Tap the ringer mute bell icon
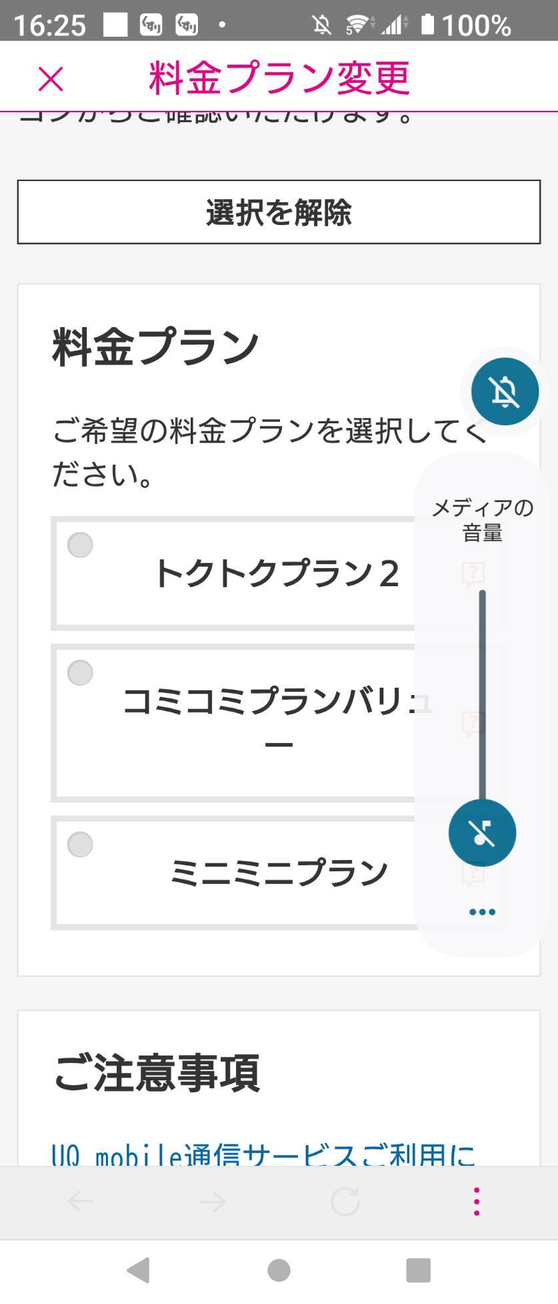Image resolution: width=558 pixels, height=1304 pixels. pos(505,391)
